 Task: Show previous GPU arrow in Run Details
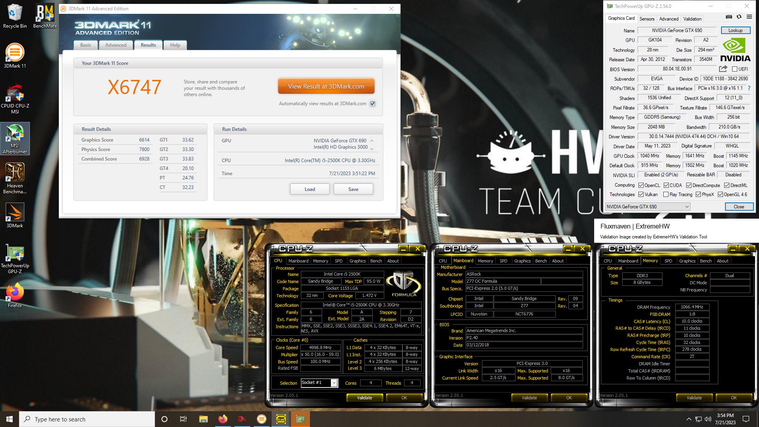pyautogui.click(x=372, y=140)
